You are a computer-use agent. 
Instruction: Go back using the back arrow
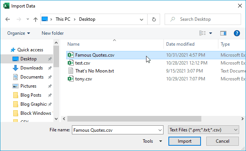(x=8, y=19)
